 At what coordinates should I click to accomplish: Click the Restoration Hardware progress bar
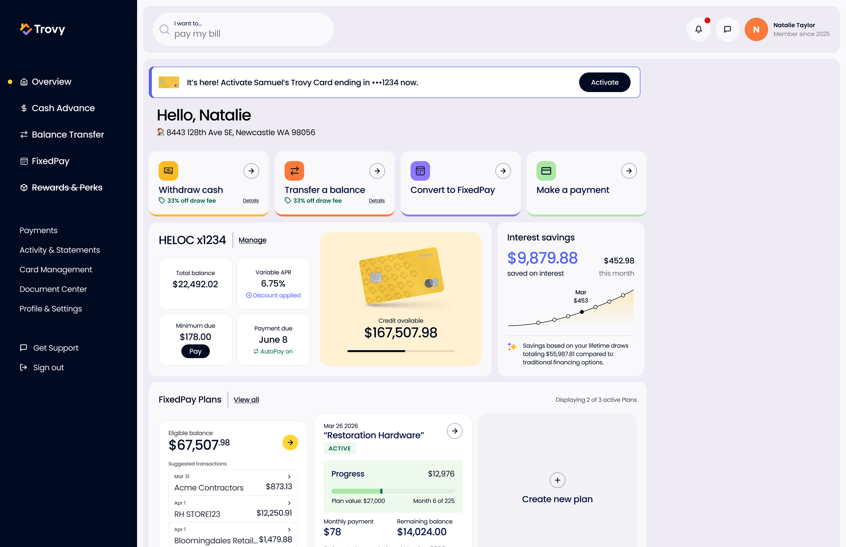tap(393, 491)
